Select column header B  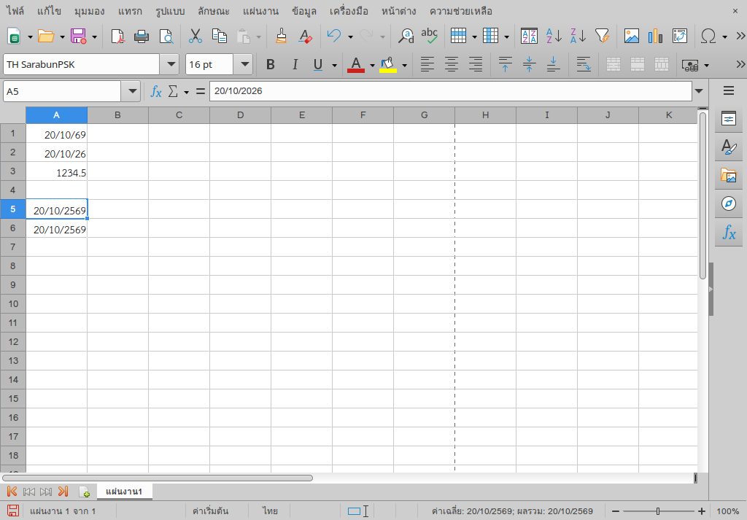117,115
